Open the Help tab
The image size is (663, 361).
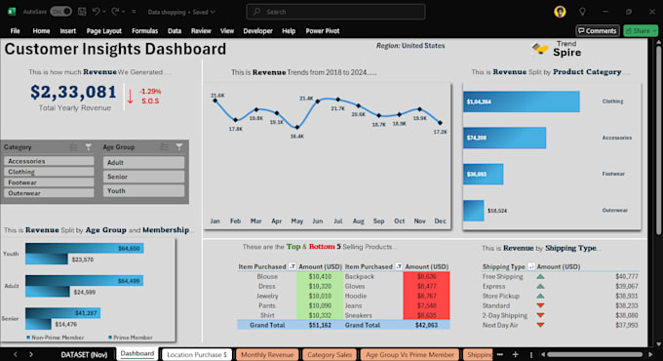[x=289, y=31]
